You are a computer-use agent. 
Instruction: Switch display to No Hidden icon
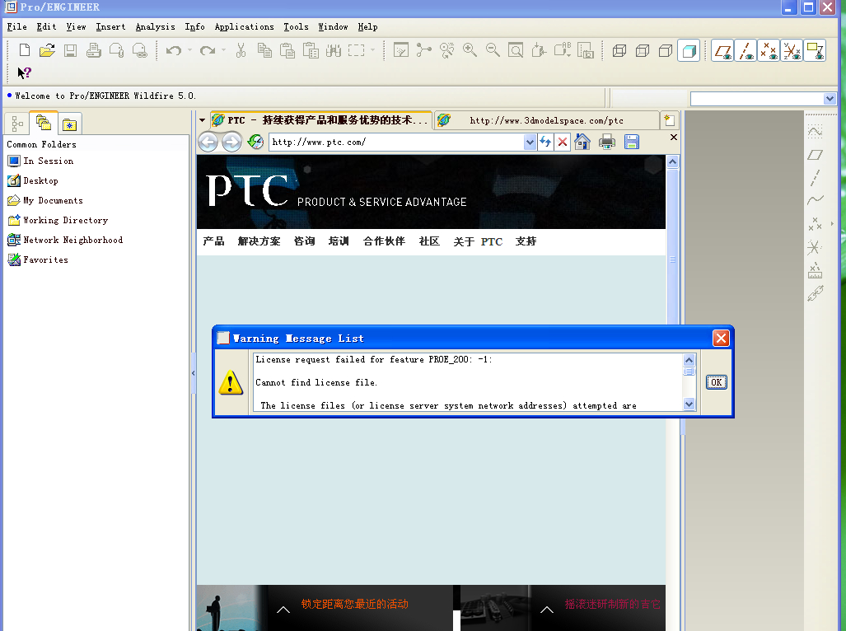point(666,51)
